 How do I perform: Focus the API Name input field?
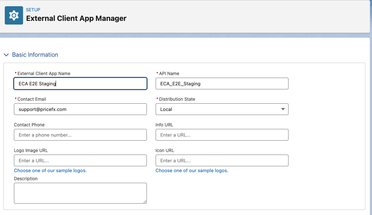[222, 84]
